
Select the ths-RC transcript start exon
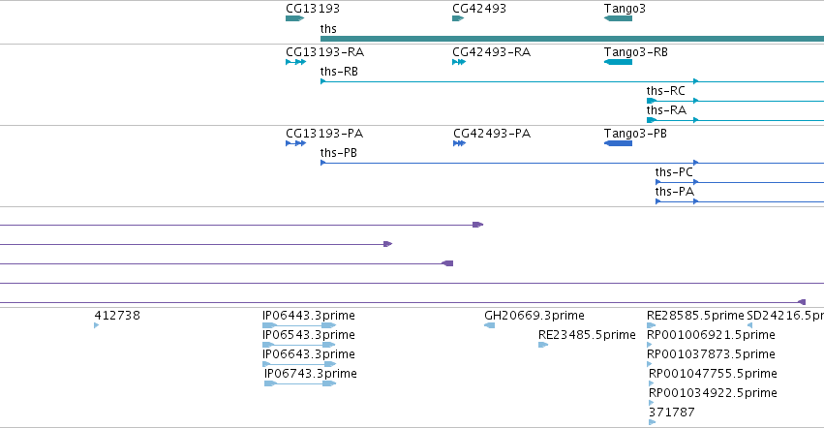click(652, 101)
